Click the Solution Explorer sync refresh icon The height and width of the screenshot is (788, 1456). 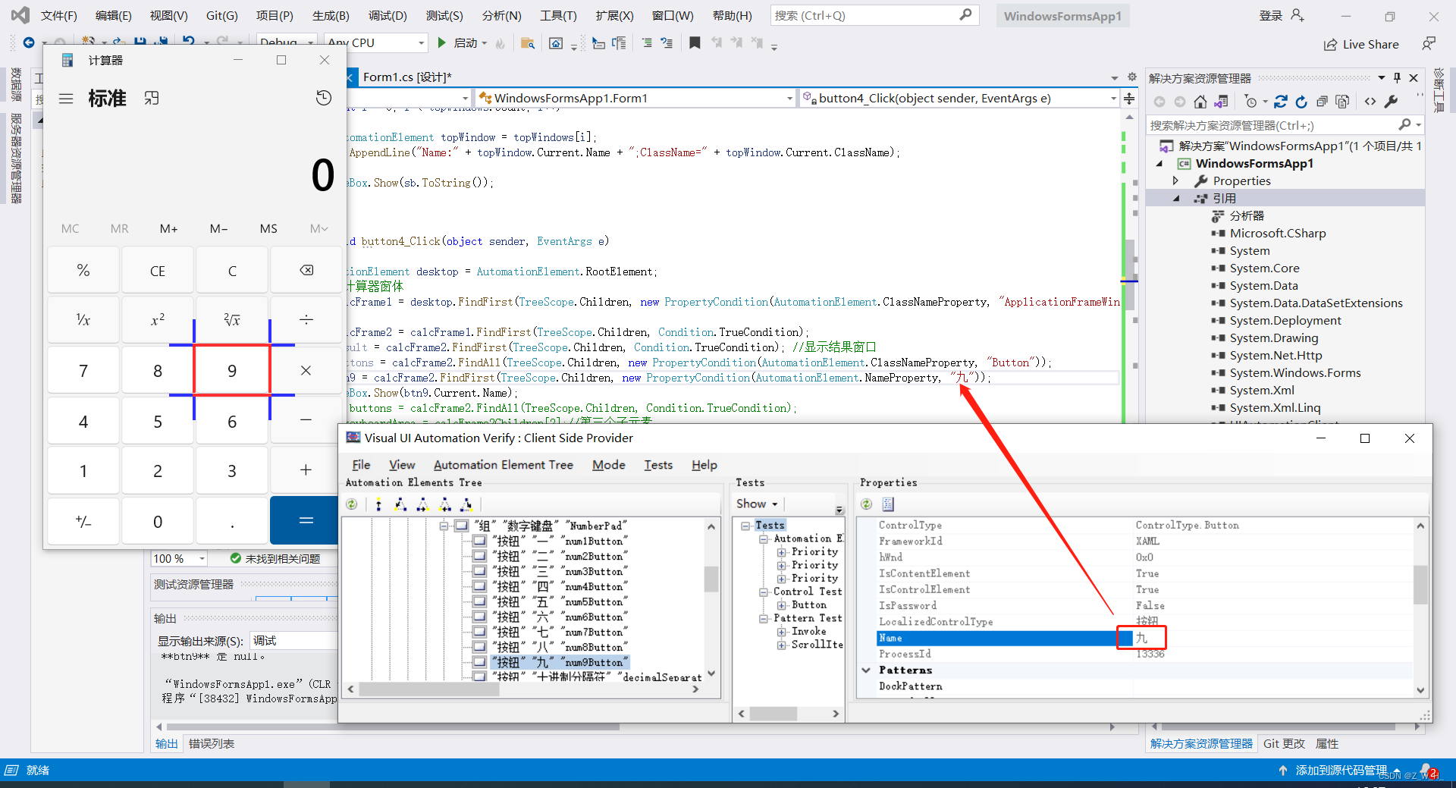tap(1281, 102)
